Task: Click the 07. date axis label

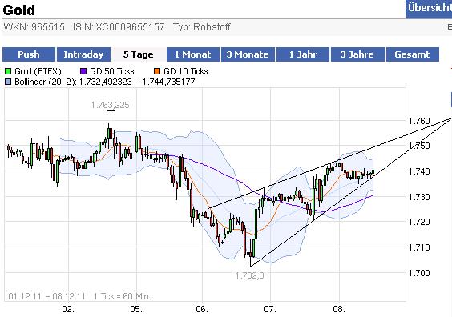Action: click(270, 310)
